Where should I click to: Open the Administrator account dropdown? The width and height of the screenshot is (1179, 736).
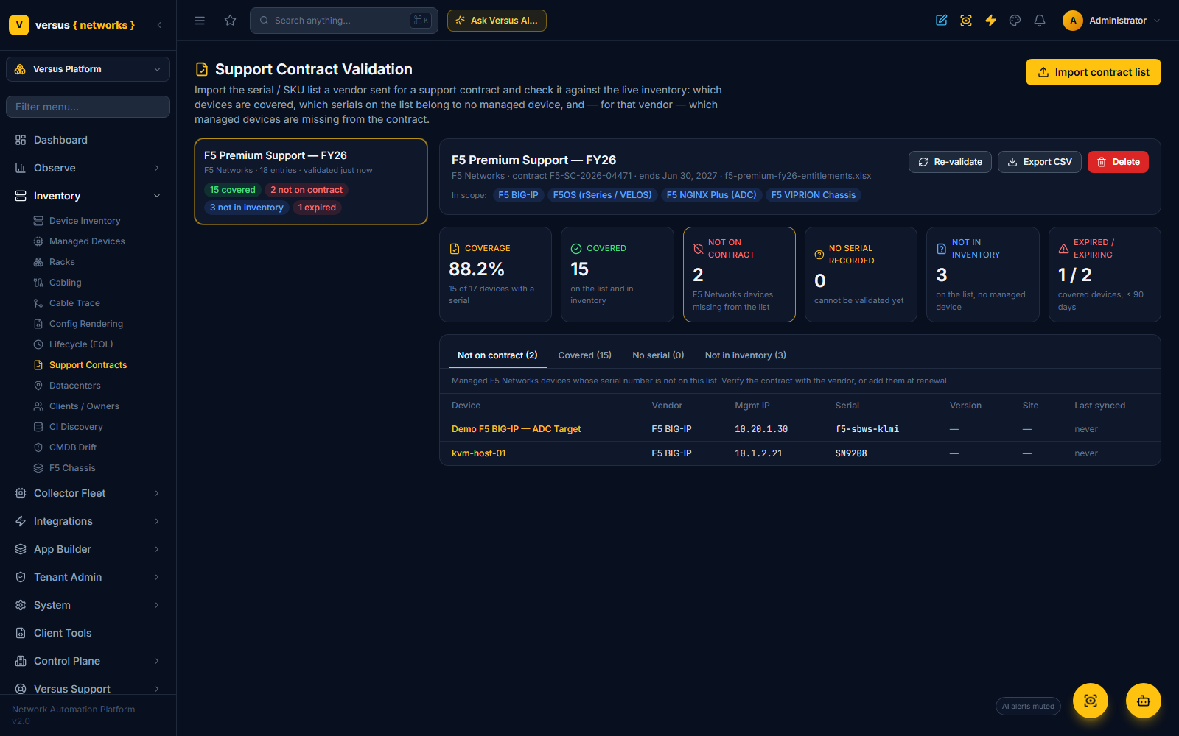click(x=1111, y=21)
